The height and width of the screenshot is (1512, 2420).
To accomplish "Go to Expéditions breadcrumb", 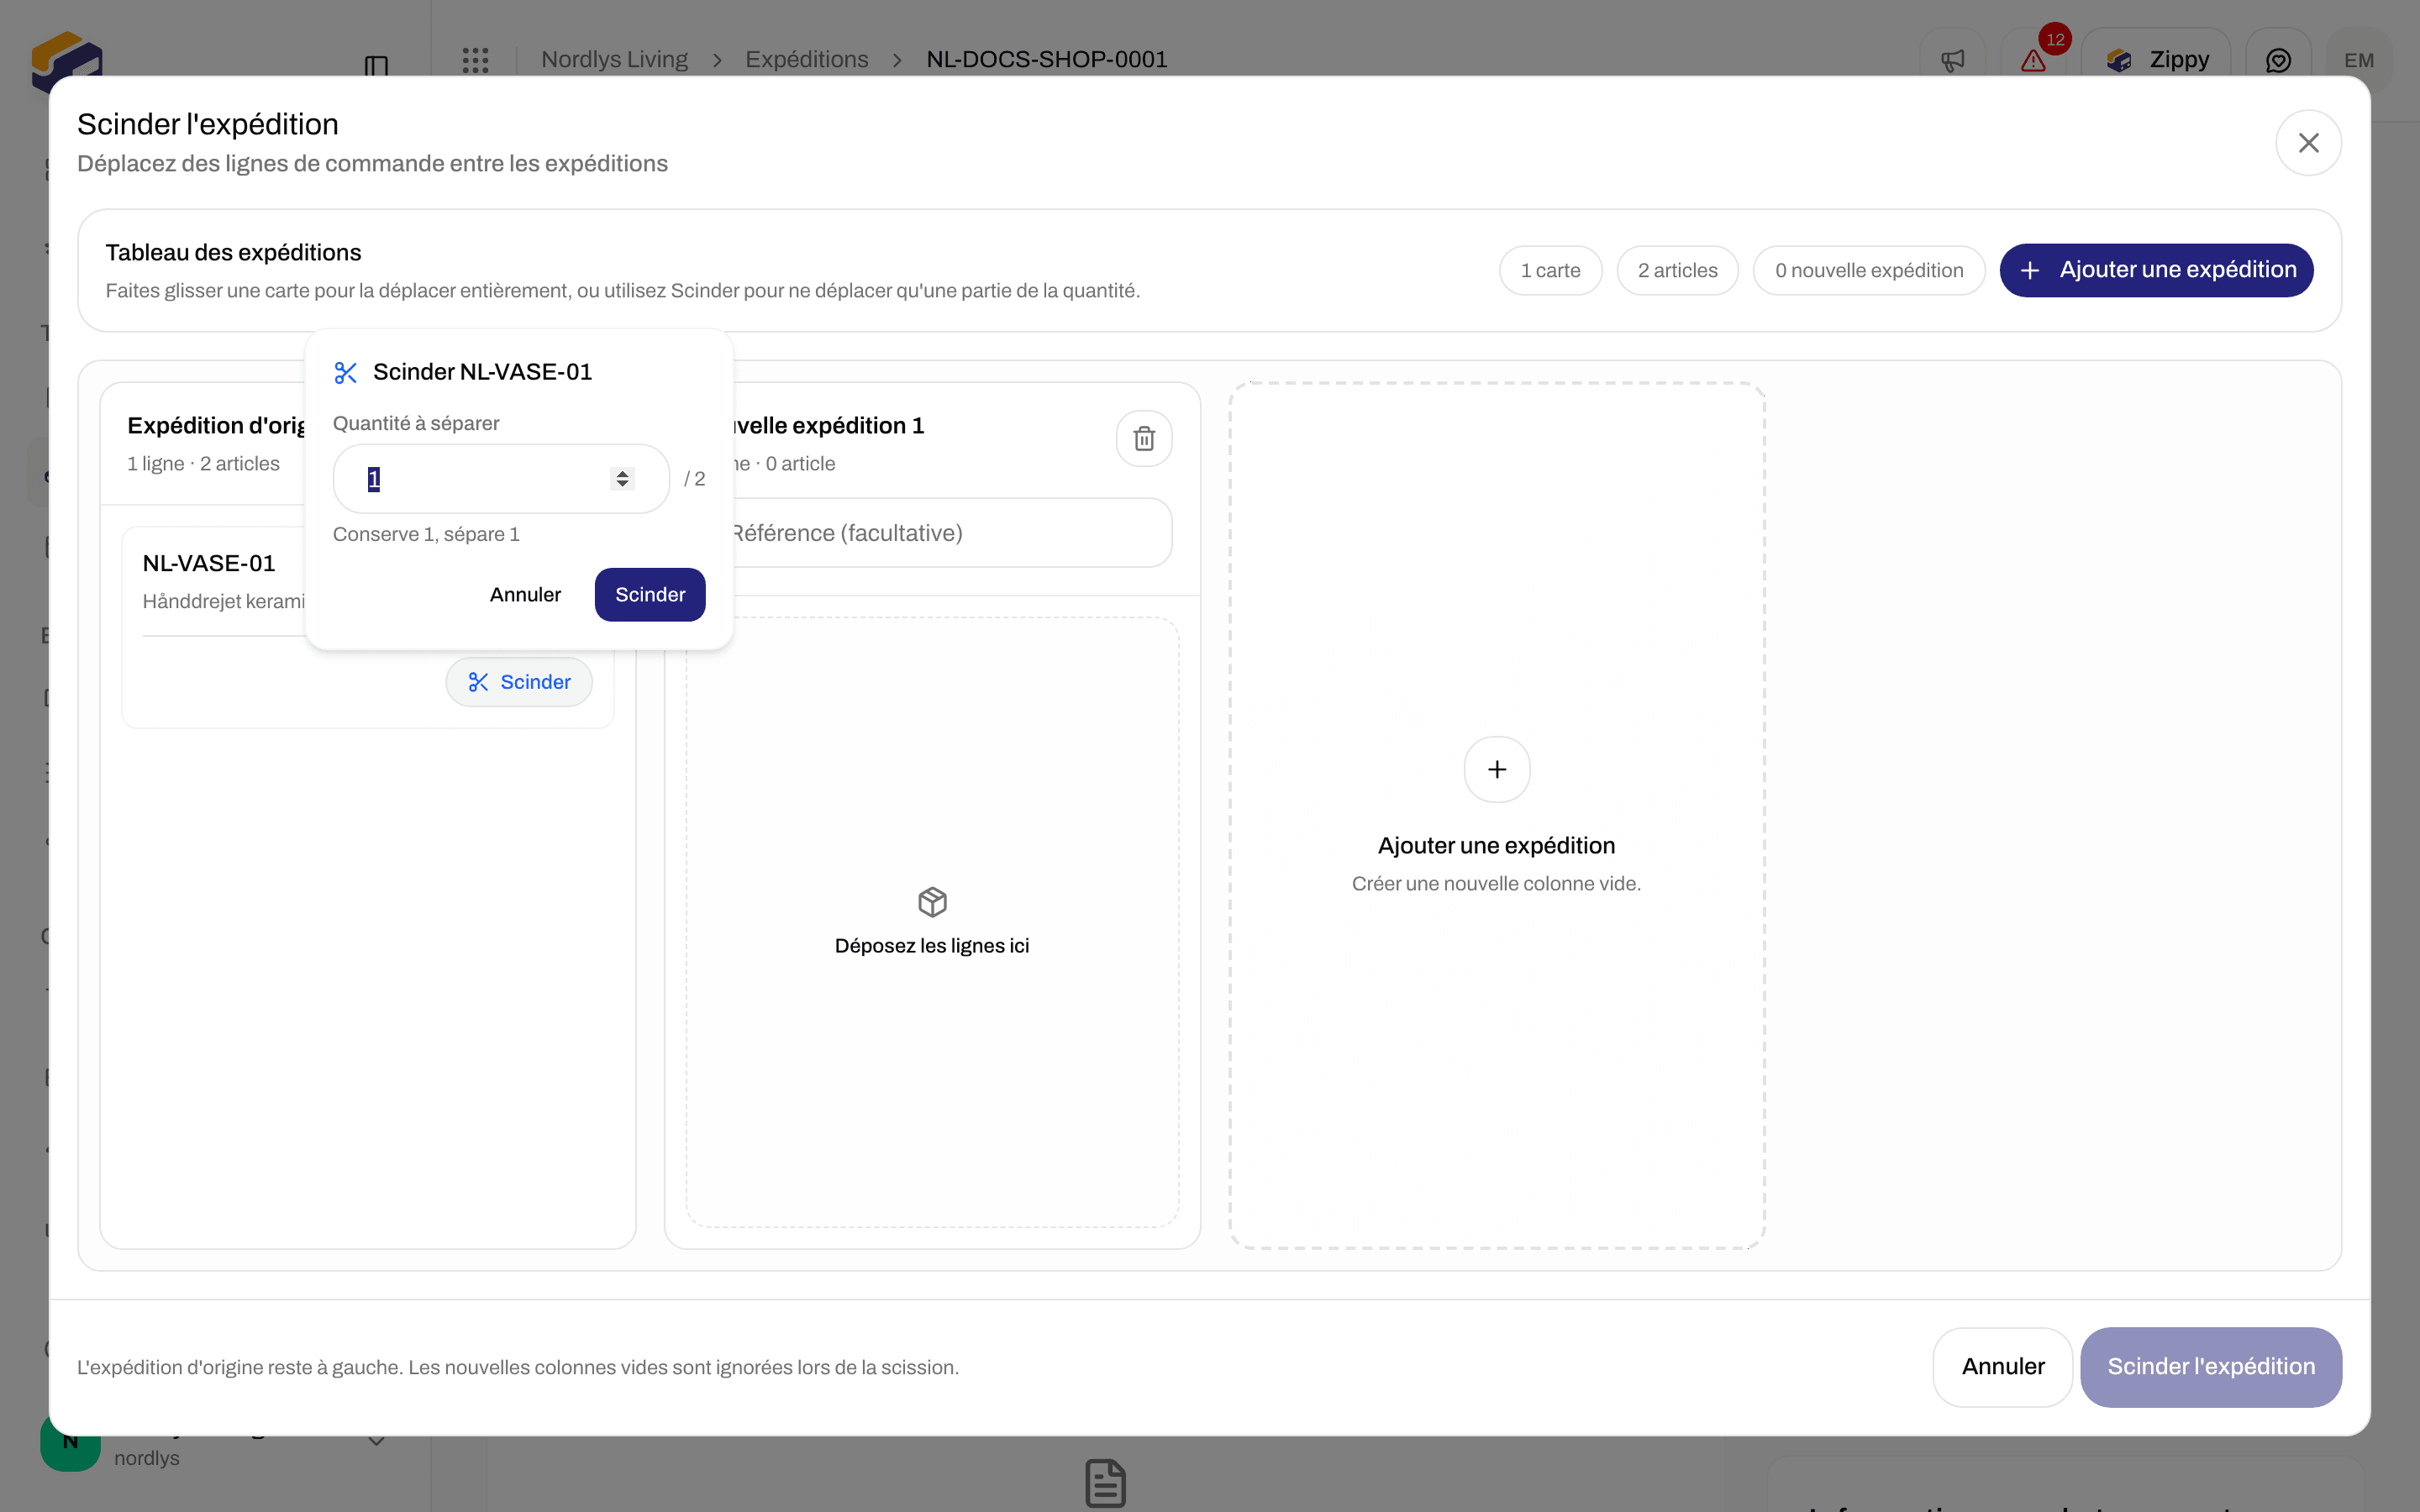I will click(x=806, y=60).
